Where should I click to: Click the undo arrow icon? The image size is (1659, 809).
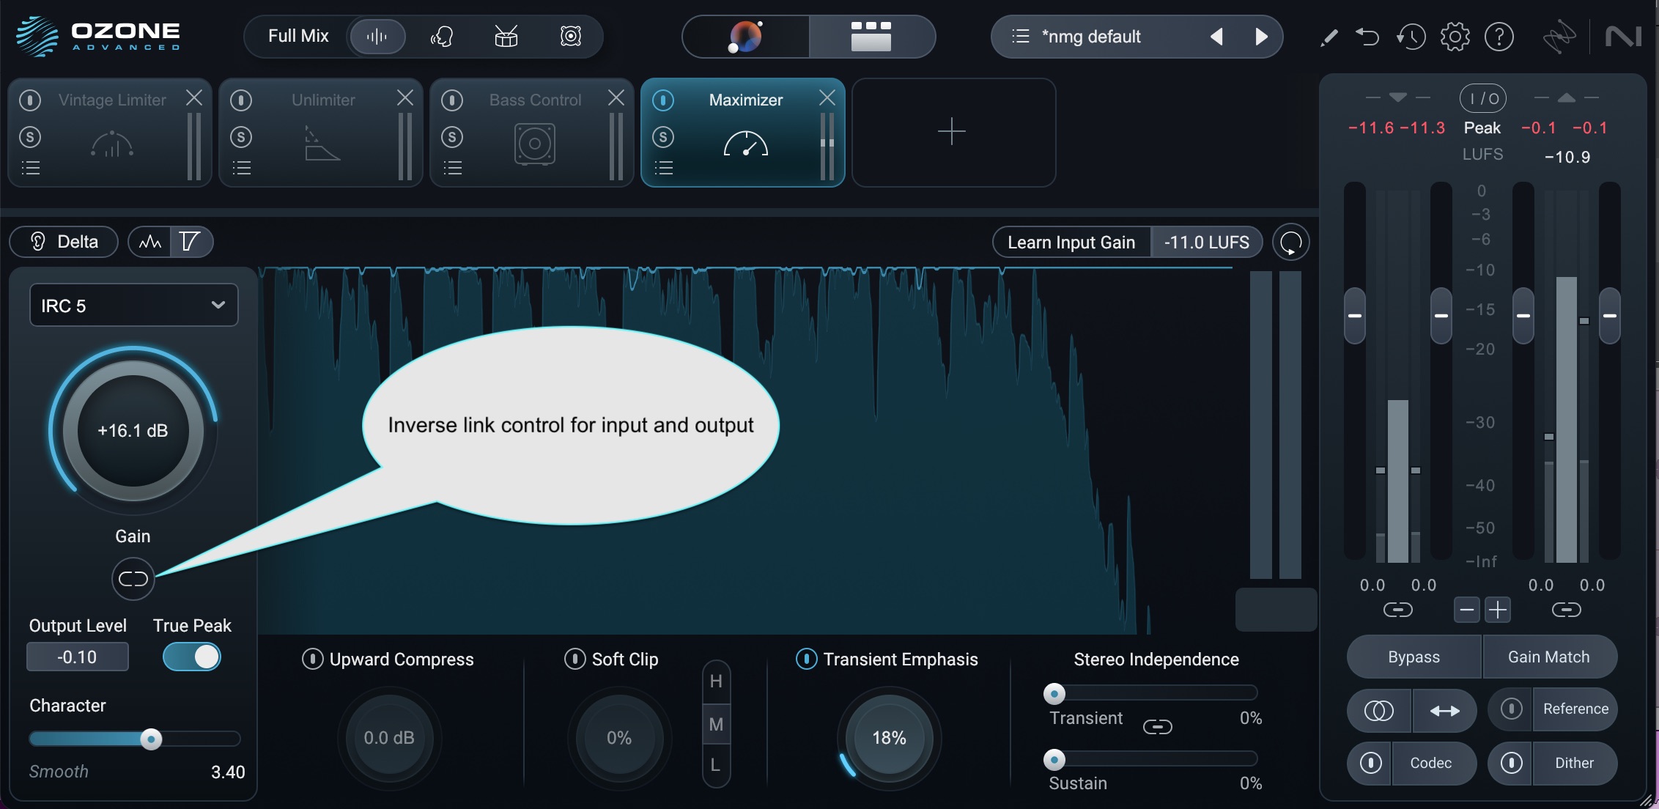click(1367, 37)
